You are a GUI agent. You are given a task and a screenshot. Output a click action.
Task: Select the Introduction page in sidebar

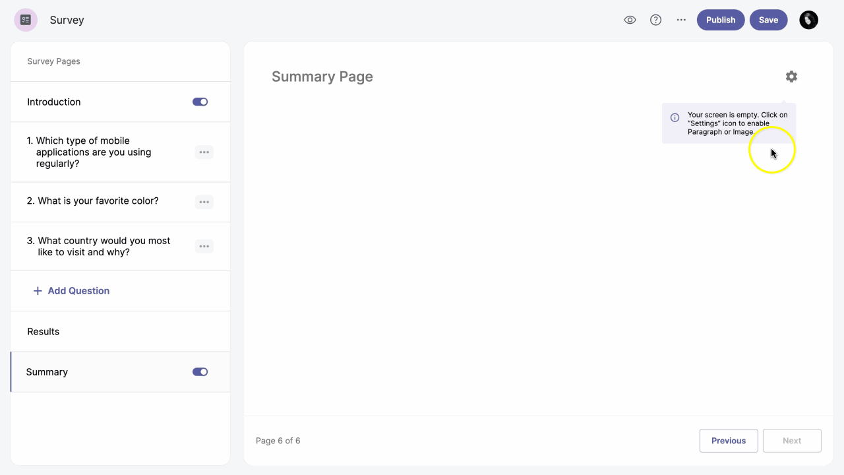coord(54,102)
